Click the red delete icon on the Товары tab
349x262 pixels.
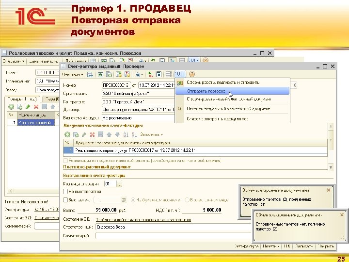pos(36,107)
